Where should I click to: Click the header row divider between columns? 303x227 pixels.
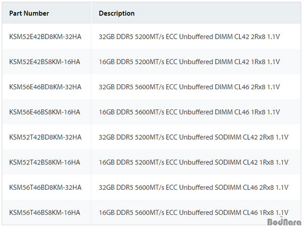tap(91, 13)
